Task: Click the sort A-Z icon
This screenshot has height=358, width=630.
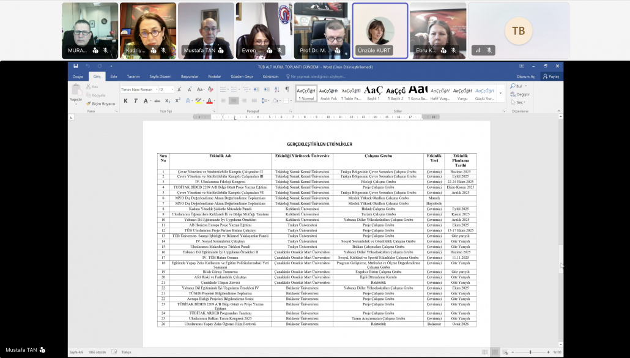Action: [277, 89]
